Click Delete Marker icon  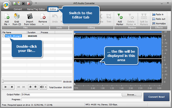pos(131,16)
